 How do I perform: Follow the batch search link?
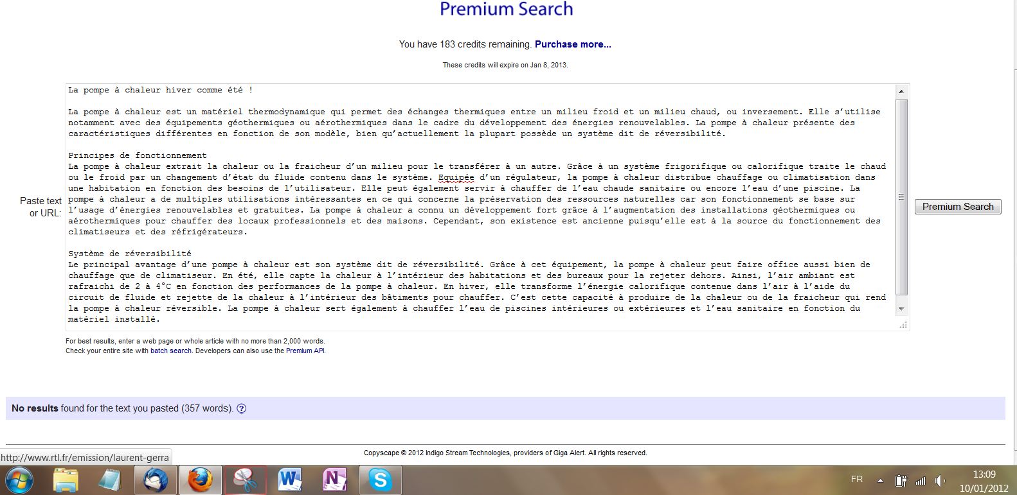coord(171,351)
